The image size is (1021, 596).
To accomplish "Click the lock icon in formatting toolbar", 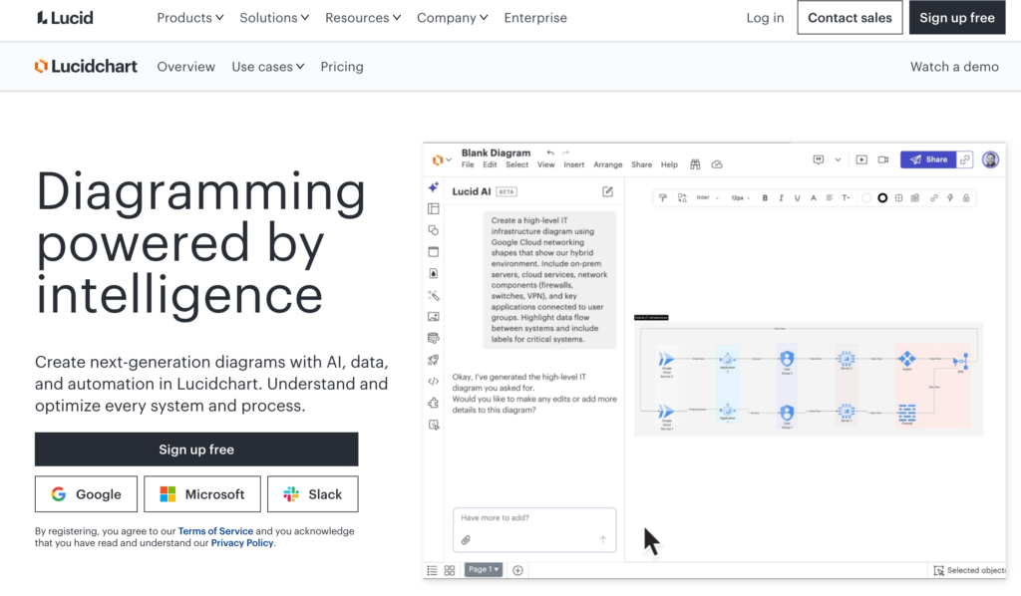I will point(966,197).
